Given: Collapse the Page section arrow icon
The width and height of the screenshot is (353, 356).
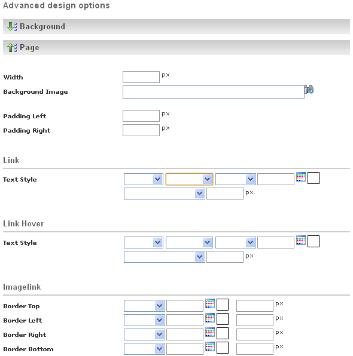Looking at the screenshot, I should tap(12, 47).
